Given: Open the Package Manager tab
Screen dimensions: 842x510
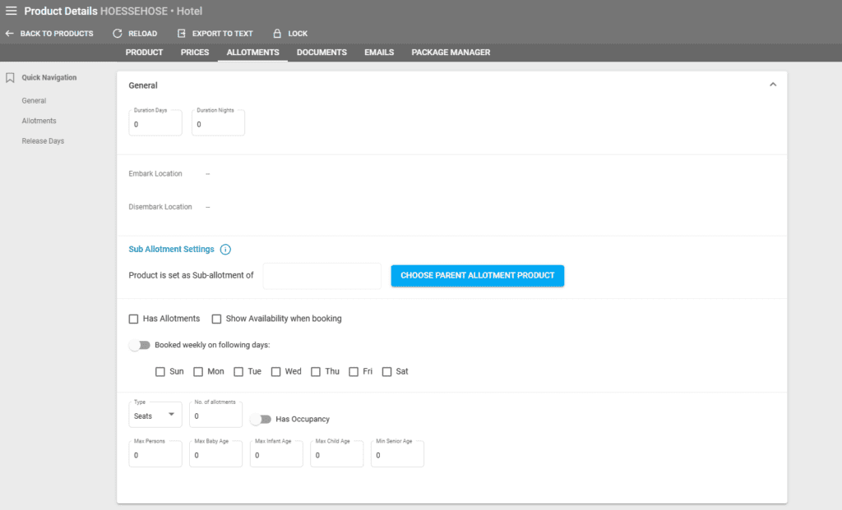Looking at the screenshot, I should coord(451,53).
